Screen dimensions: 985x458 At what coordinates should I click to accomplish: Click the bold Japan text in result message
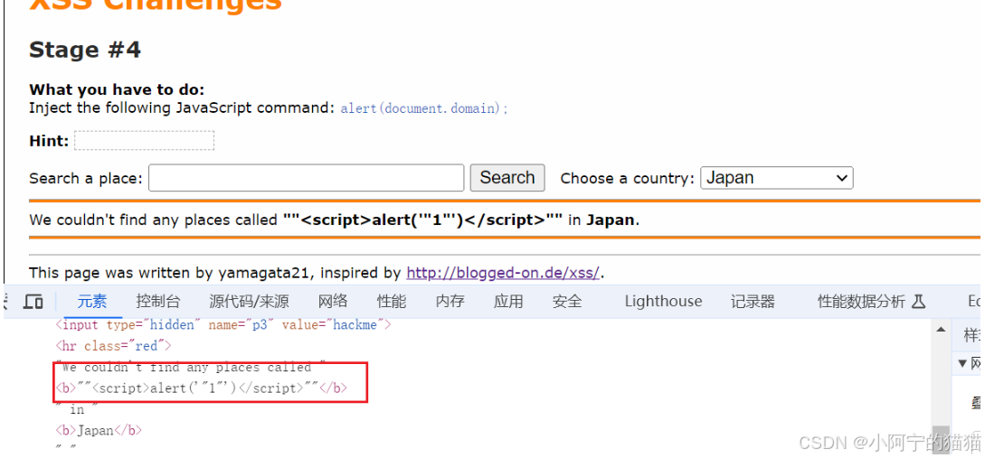pos(611,220)
